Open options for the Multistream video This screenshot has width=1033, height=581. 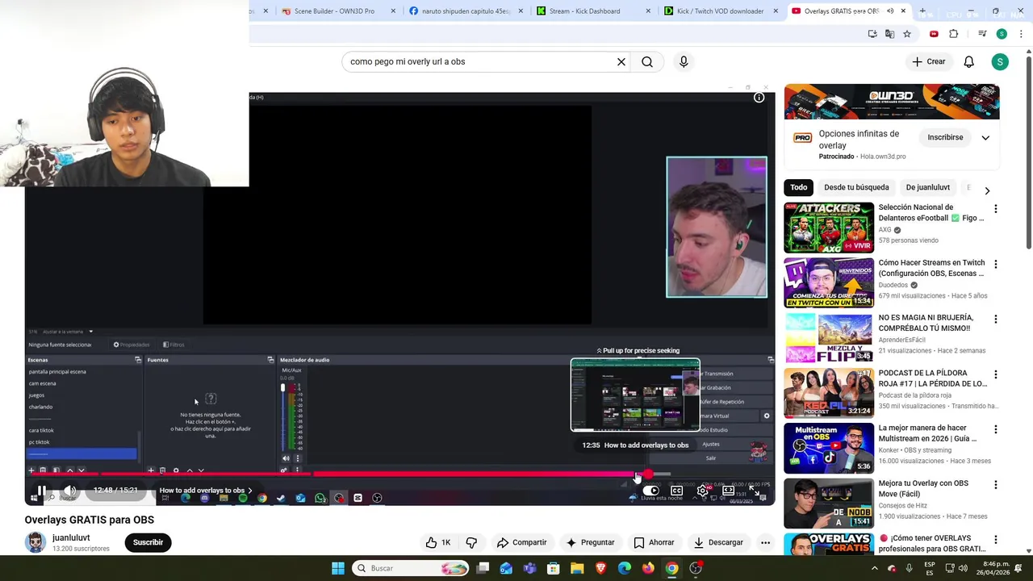pyautogui.click(x=995, y=429)
